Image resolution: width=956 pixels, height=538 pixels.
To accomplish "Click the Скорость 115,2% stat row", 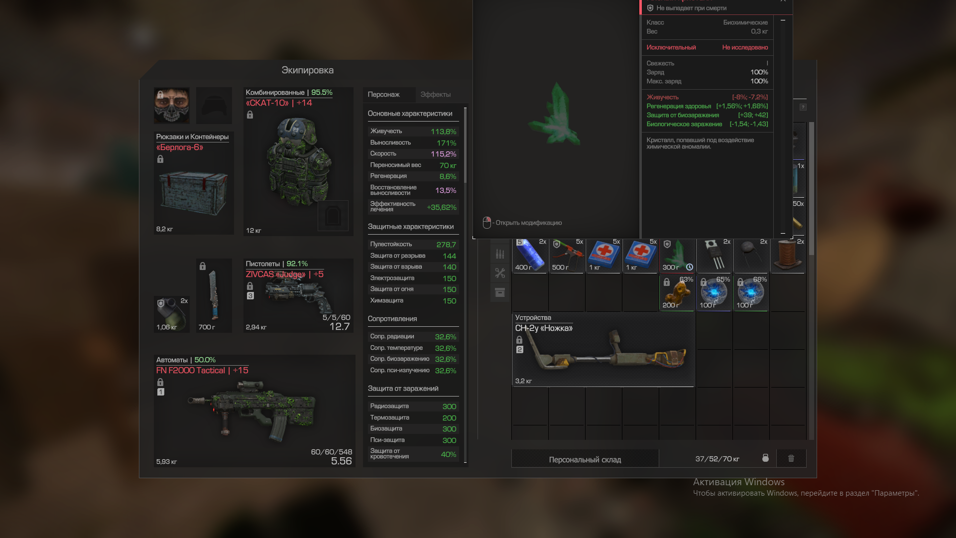I will [x=413, y=154].
